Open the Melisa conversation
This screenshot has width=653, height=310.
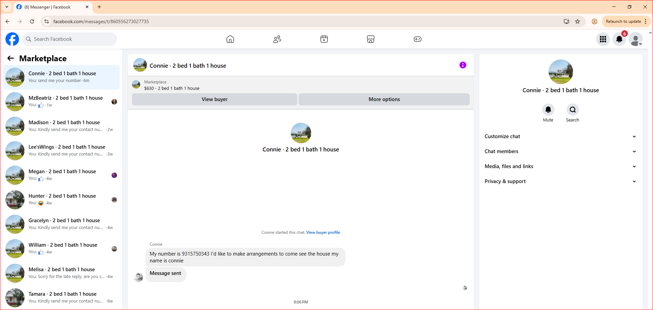pyautogui.click(x=61, y=273)
